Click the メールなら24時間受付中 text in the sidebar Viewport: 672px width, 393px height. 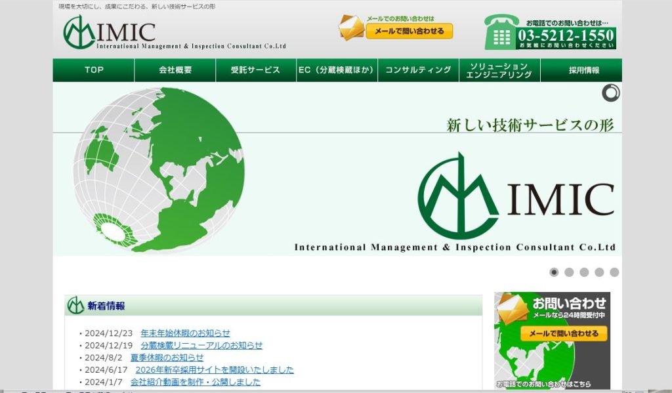569,315
